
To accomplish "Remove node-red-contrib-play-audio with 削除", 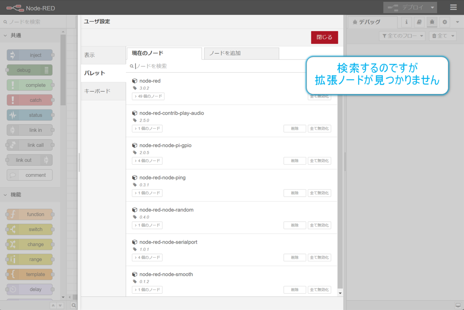I will (x=295, y=128).
